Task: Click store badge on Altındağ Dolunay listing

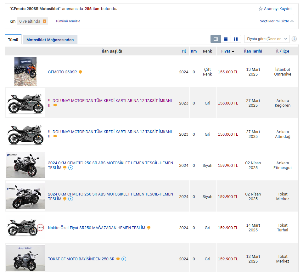Action: pos(55,137)
